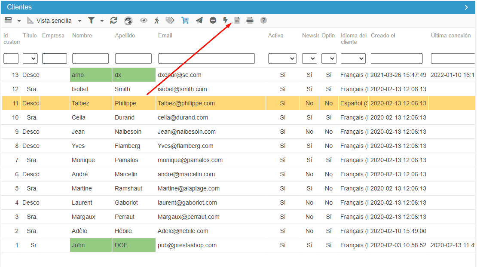Expand the Clientes panel with the chevron
The width and height of the screenshot is (477, 267).
tap(466, 7)
